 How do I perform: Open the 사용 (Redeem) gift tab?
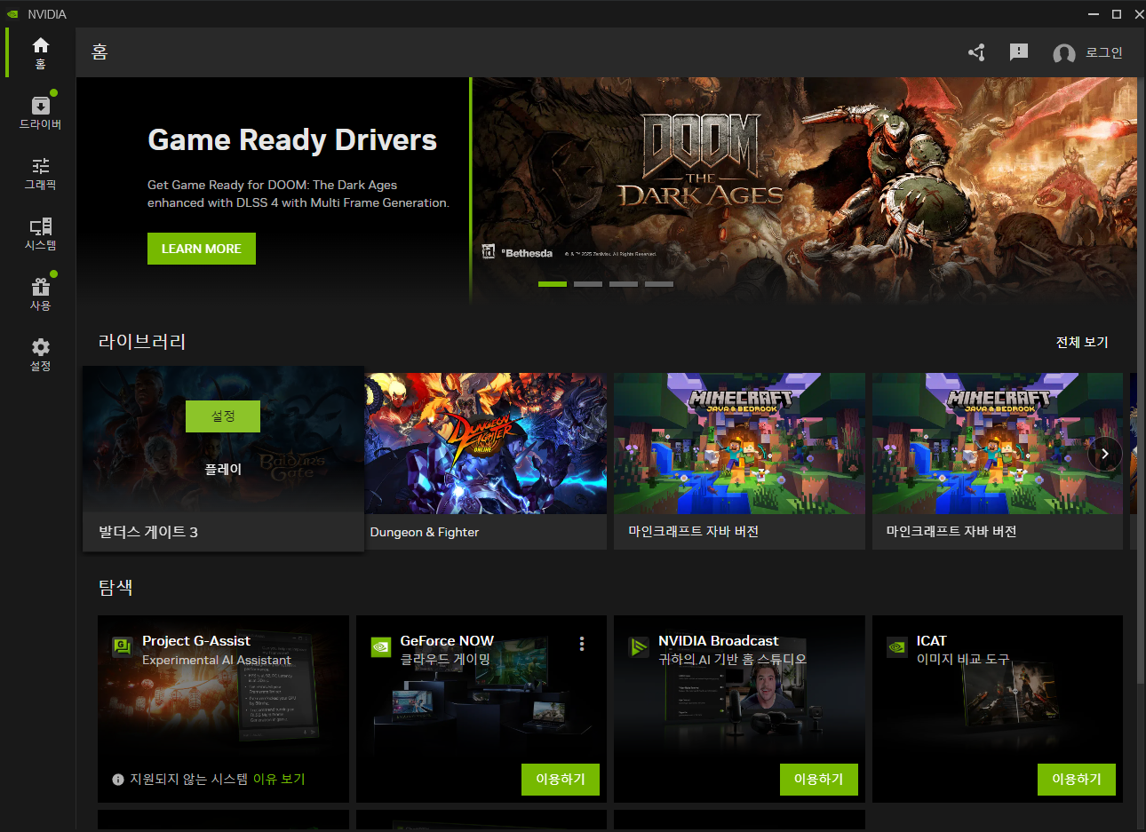tap(40, 294)
